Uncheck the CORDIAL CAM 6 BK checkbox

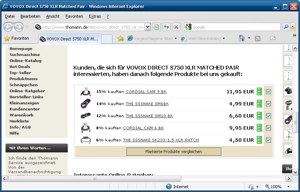[x=268, y=128]
